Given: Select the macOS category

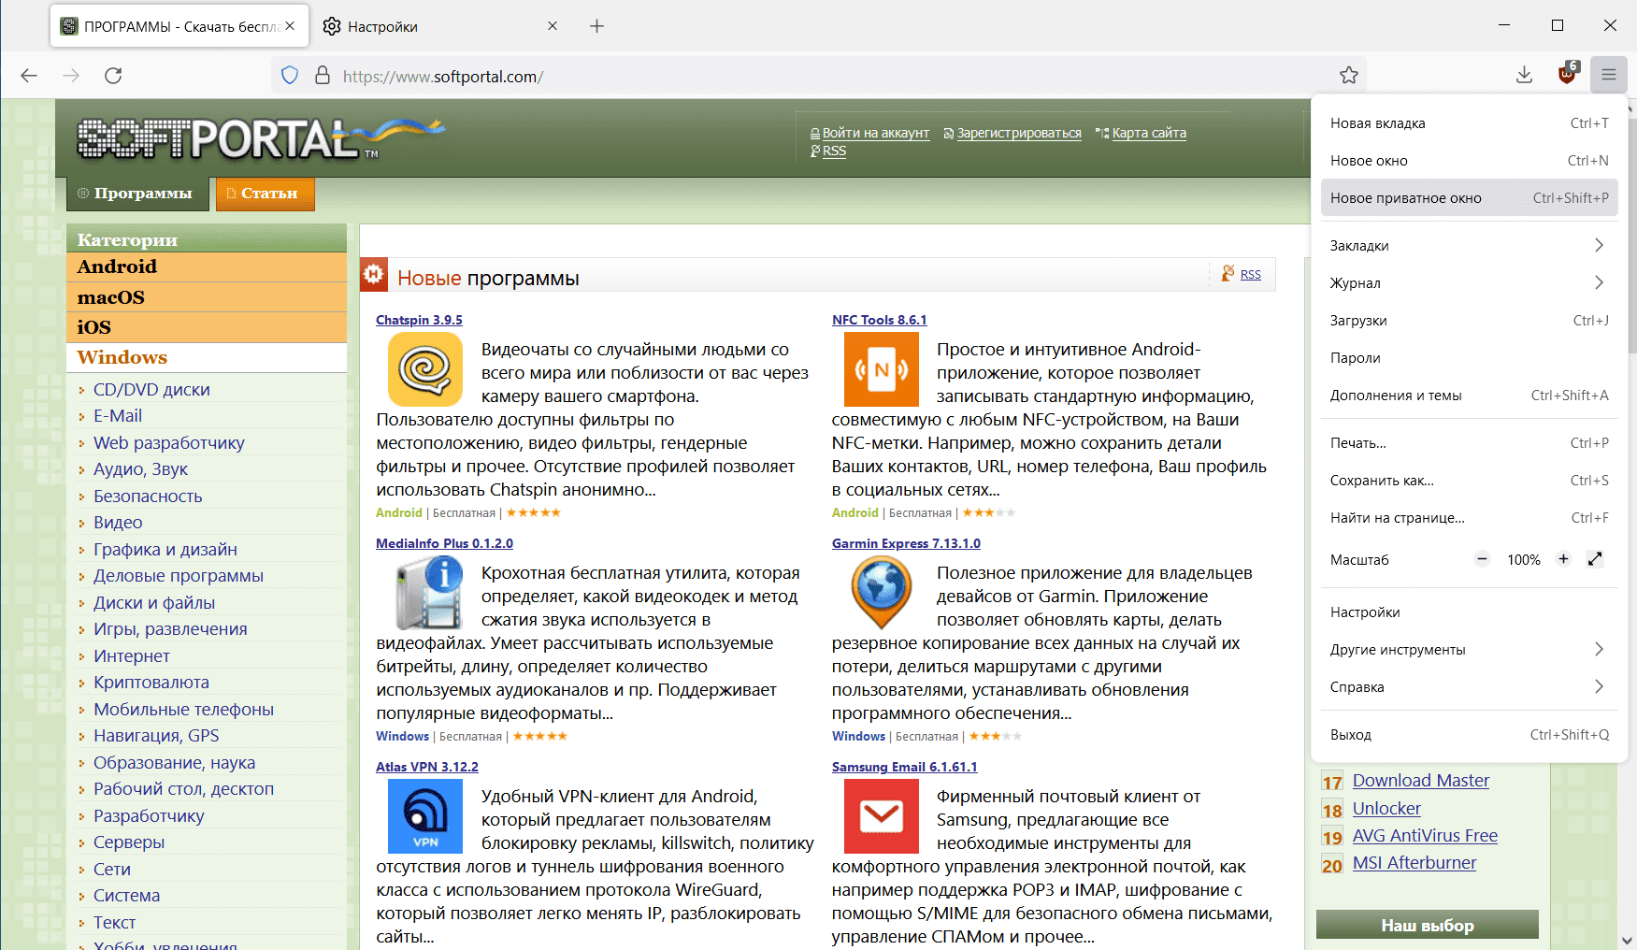Looking at the screenshot, I should tap(207, 297).
